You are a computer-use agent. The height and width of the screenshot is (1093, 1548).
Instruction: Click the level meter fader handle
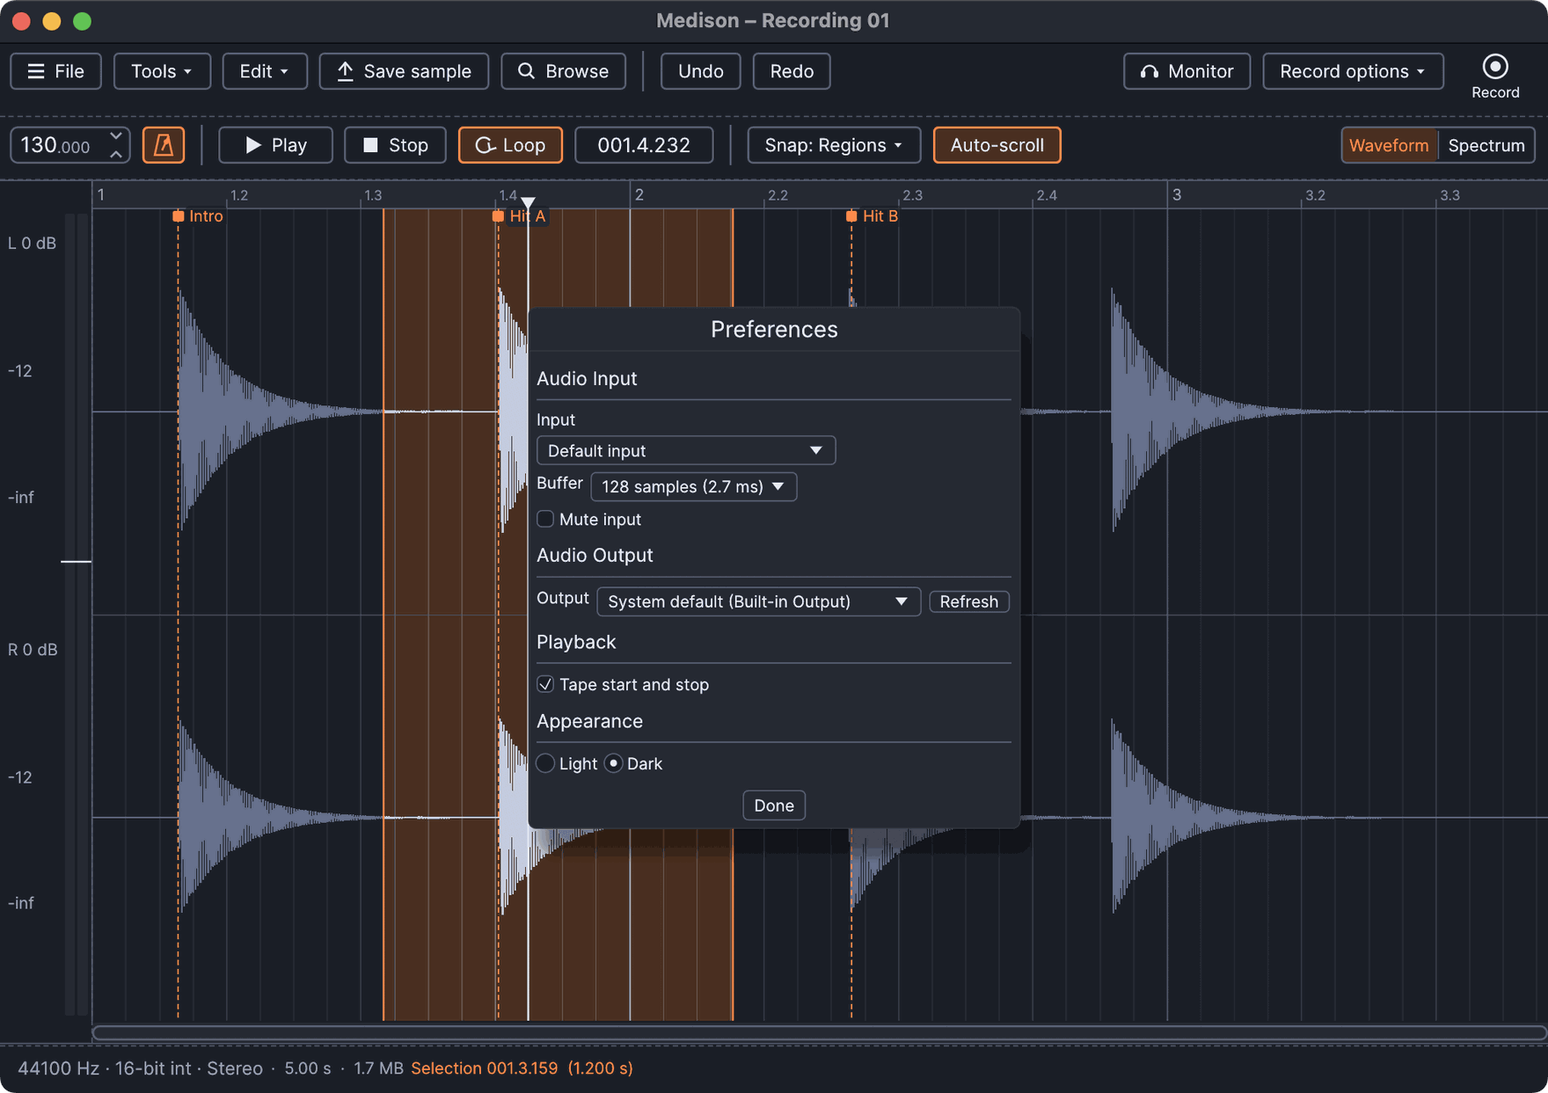click(77, 561)
